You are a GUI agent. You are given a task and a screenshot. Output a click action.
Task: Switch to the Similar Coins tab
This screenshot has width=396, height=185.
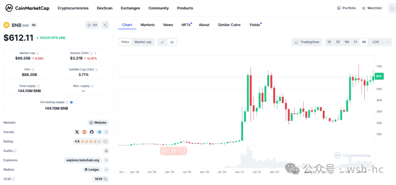tap(229, 25)
